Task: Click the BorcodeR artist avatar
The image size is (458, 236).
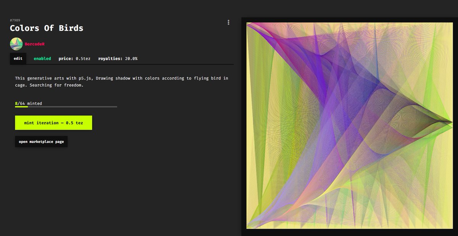Action: (16, 44)
